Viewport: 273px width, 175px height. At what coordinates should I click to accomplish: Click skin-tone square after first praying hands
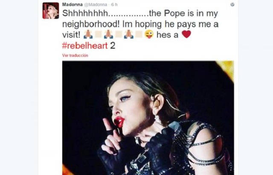pyautogui.click(x=99, y=34)
